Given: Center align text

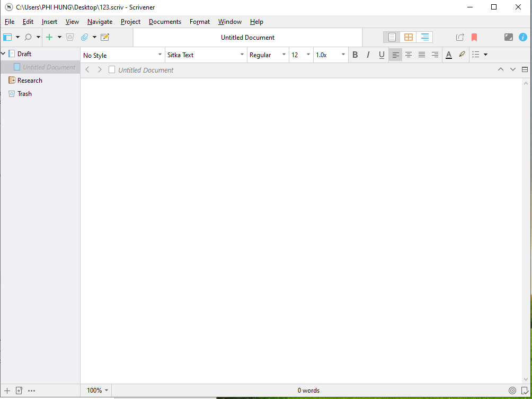Looking at the screenshot, I should tap(409, 55).
